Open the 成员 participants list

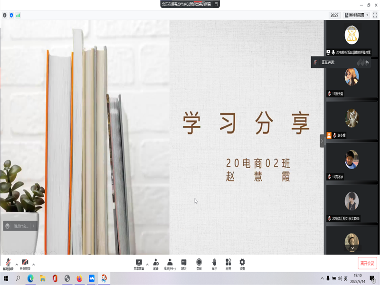click(170, 264)
